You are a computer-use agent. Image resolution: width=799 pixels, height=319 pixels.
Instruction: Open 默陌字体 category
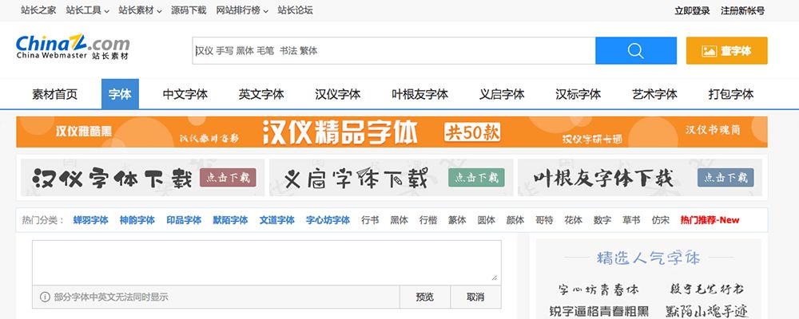tap(230, 220)
